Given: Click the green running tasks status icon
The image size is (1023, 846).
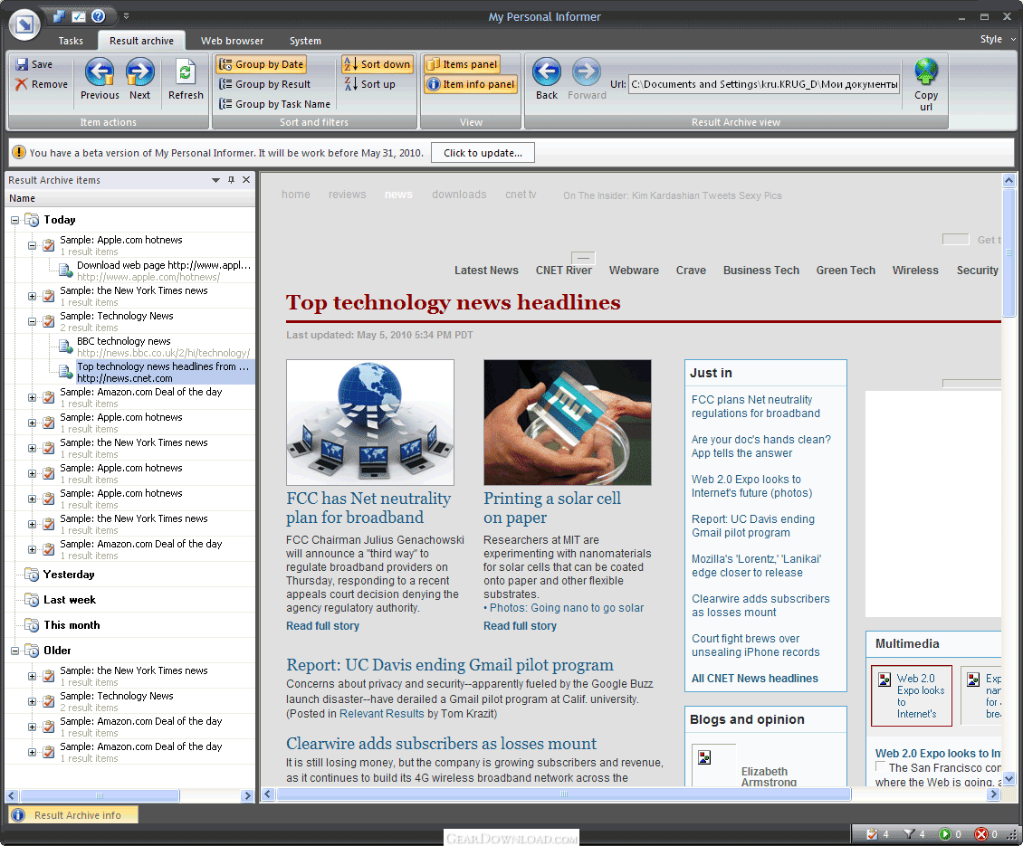Looking at the screenshot, I should 945,834.
